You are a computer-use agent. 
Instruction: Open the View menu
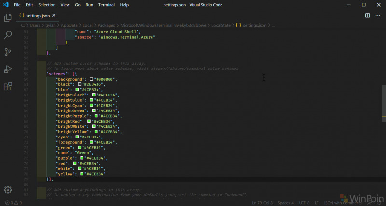(x=65, y=5)
